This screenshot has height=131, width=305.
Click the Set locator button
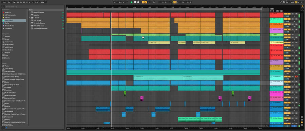point(272,9)
